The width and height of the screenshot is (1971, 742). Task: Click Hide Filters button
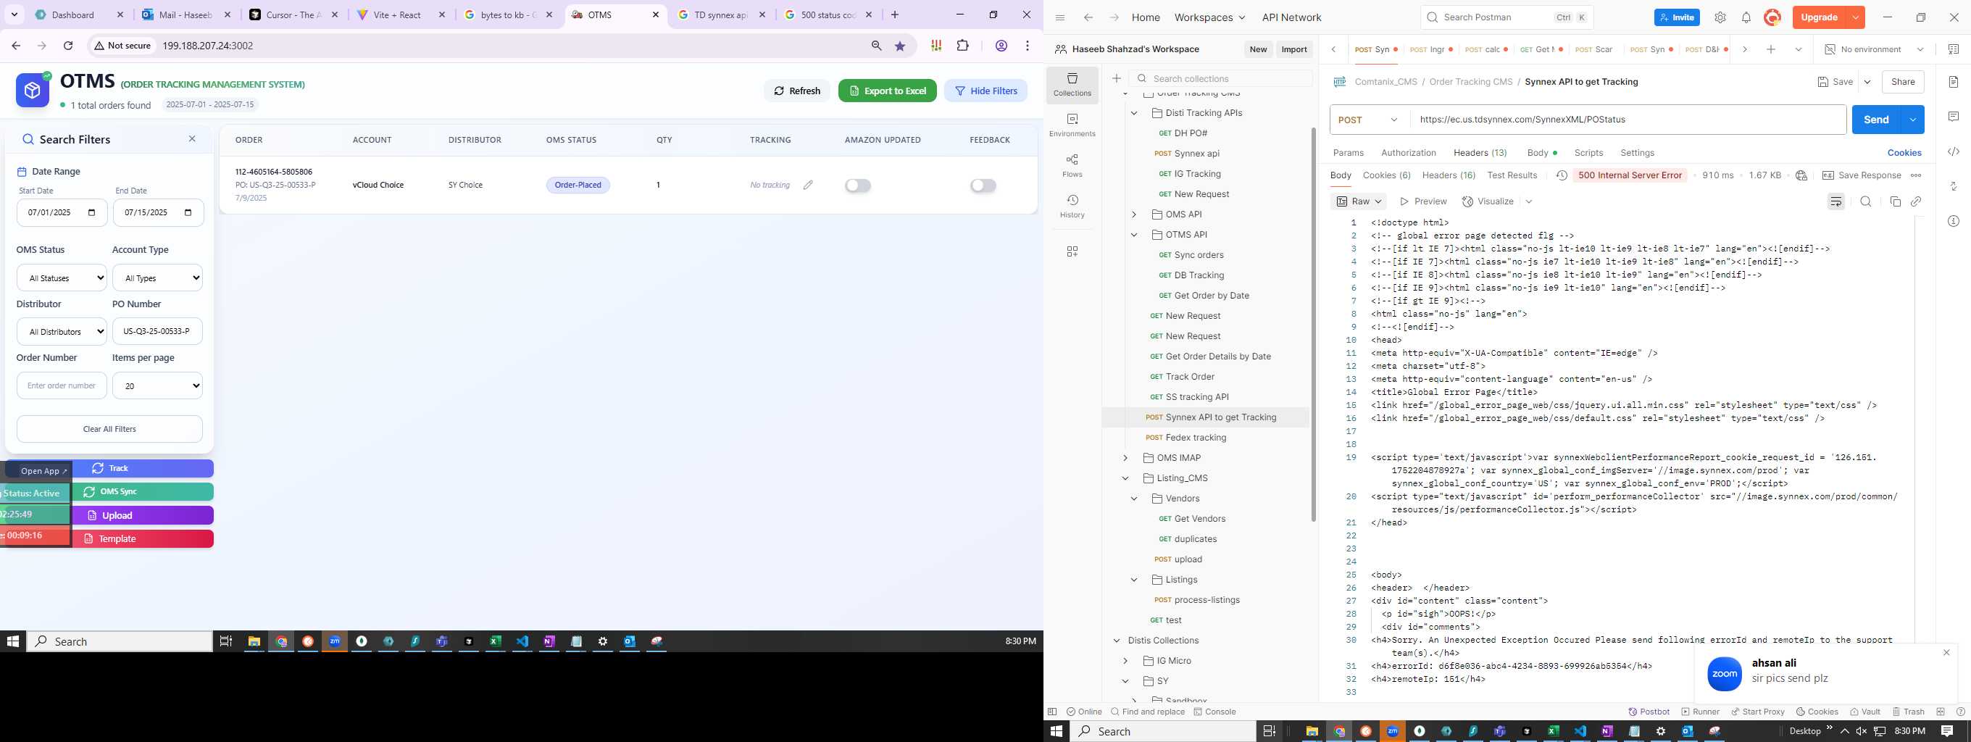pos(985,91)
